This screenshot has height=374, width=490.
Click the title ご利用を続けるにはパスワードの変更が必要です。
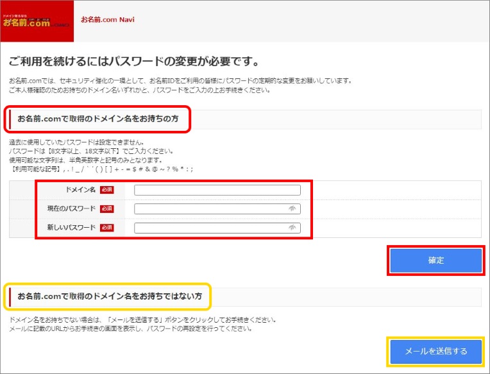click(135, 61)
